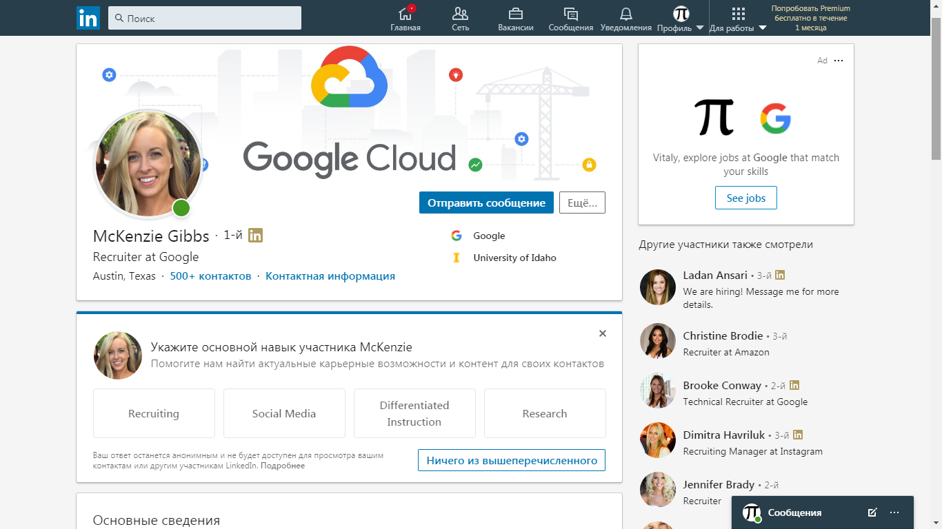Viewport: 942px width, 529px height.
Task: Click the LinkedIn badge next to Ladan Ansari
Action: (x=780, y=275)
